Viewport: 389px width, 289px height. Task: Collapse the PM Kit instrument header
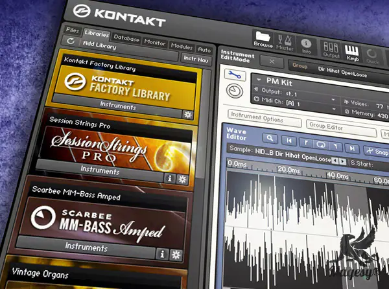pyautogui.click(x=259, y=80)
